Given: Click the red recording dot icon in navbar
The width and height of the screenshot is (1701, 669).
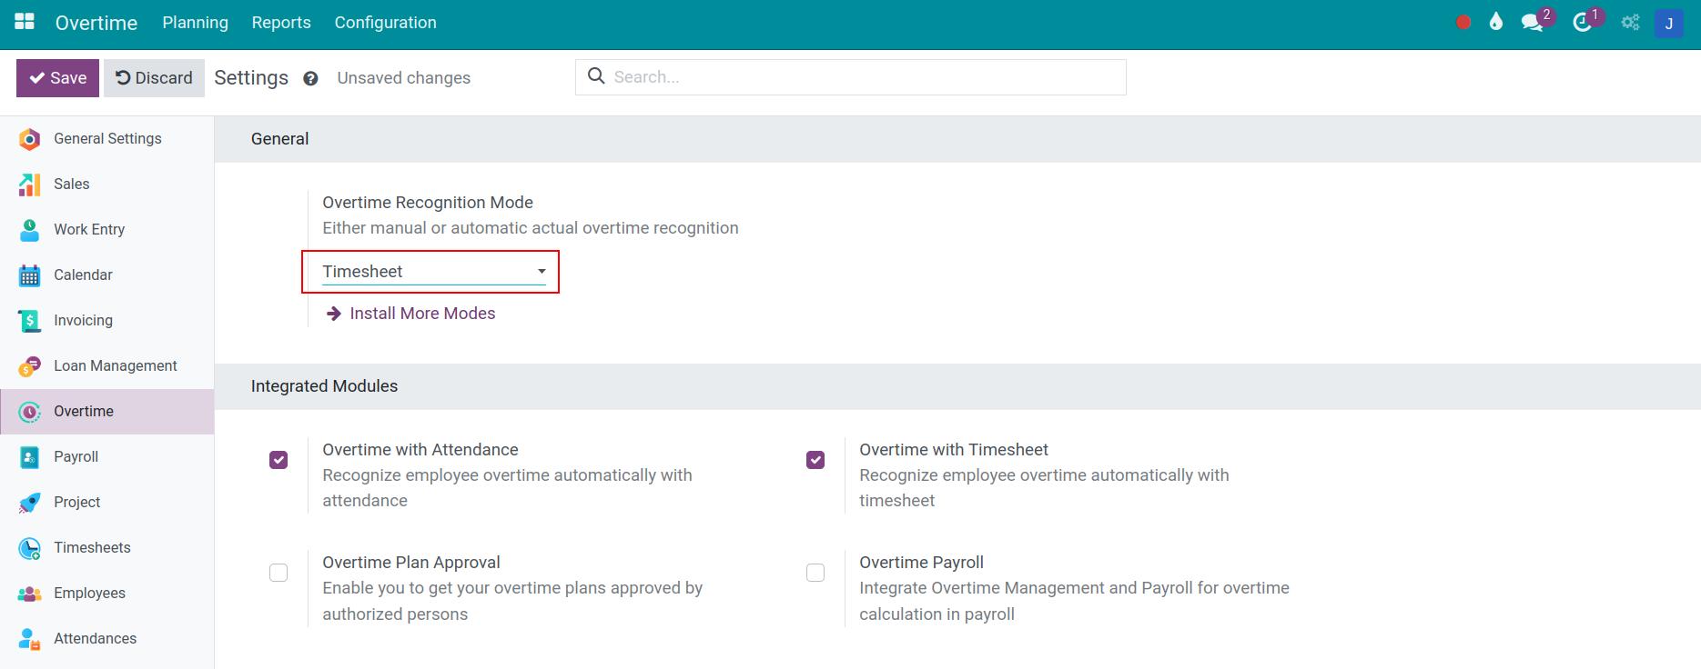Looking at the screenshot, I should 1463,23.
